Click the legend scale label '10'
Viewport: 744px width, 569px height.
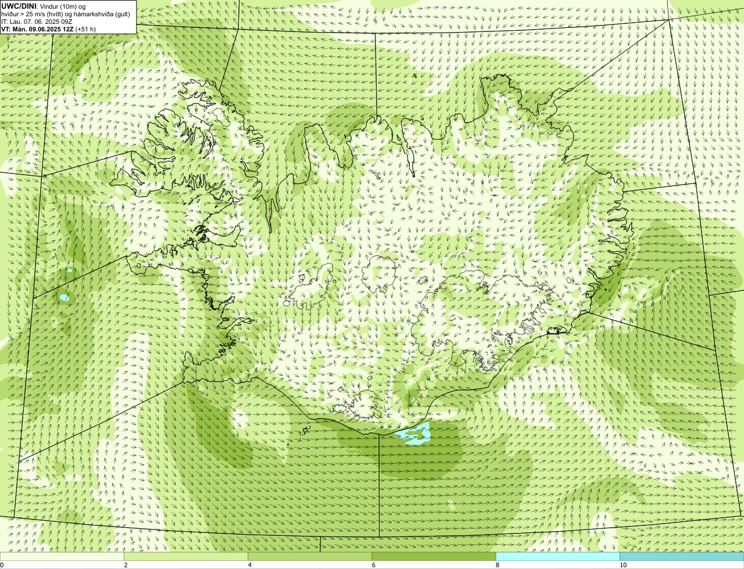pyautogui.click(x=623, y=565)
